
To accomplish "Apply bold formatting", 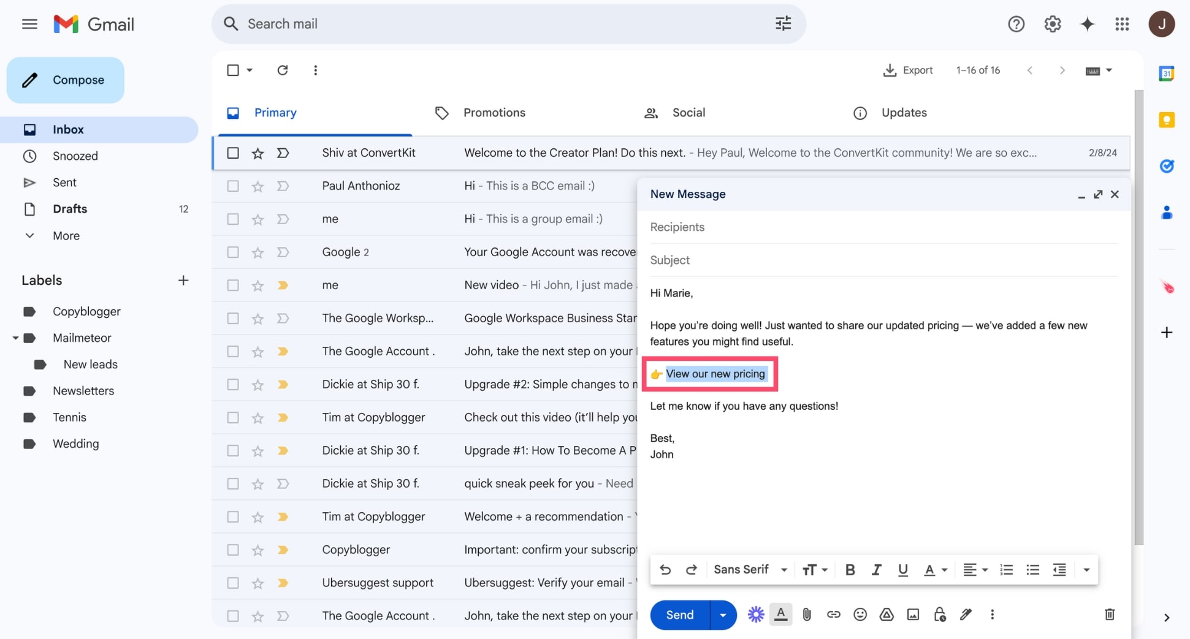I will tap(850, 570).
